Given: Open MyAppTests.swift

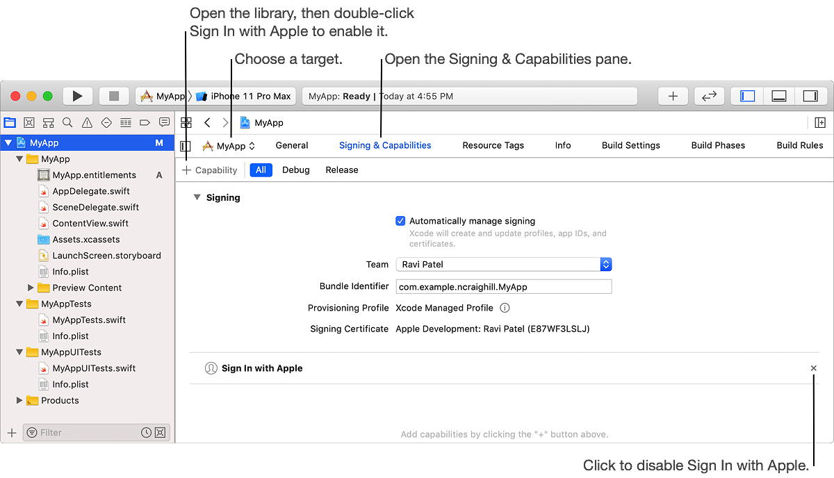Looking at the screenshot, I should (x=88, y=320).
